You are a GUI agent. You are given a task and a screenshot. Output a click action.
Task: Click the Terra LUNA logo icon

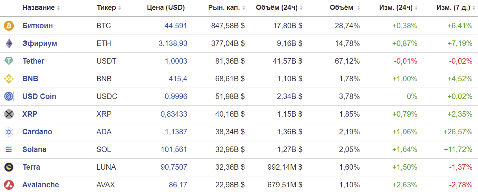pyautogui.click(x=9, y=167)
